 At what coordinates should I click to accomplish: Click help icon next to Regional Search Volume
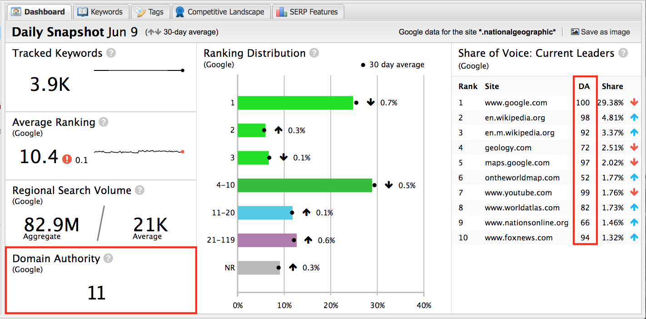[x=140, y=190]
